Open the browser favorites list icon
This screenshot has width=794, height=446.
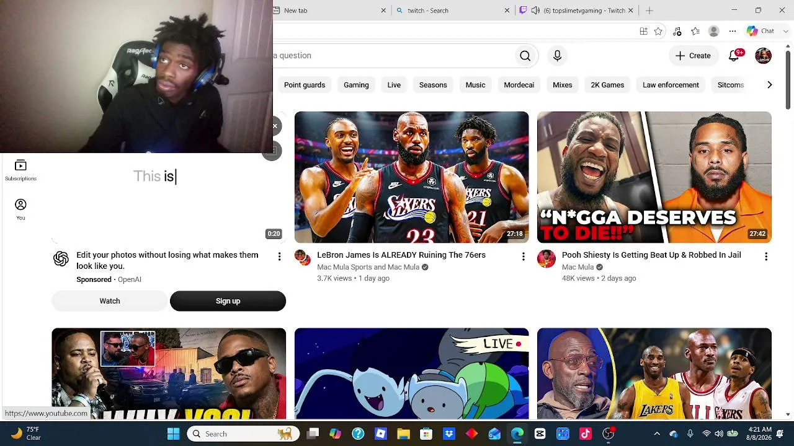tap(695, 31)
